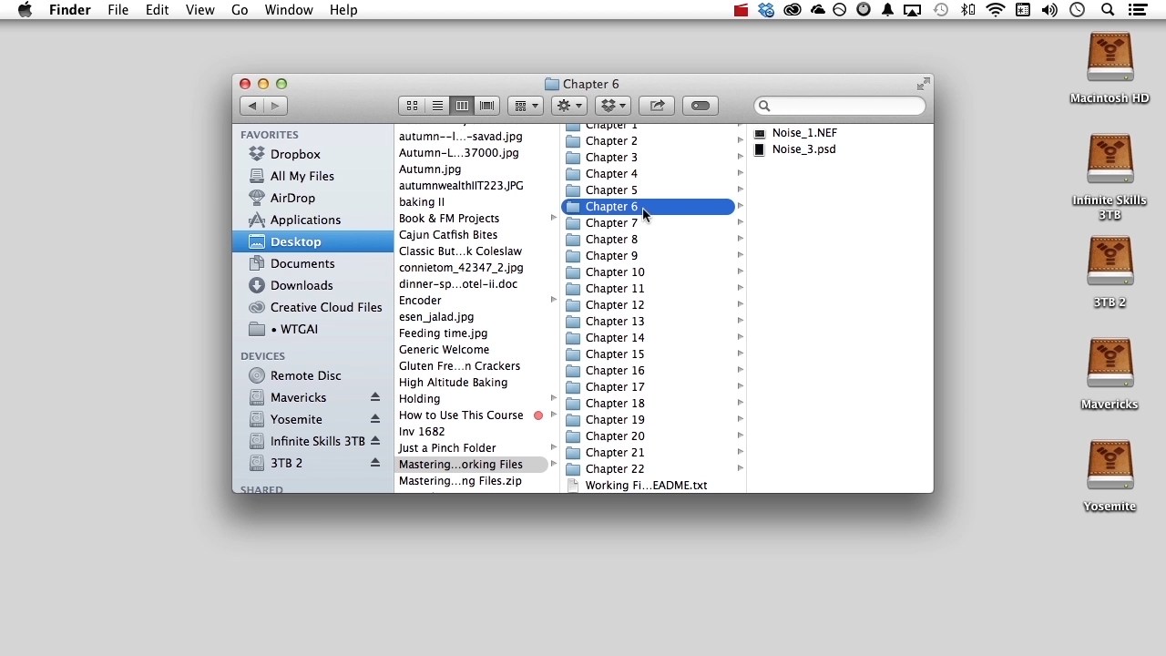Eject the Infinite Skills 3TB volume
The image size is (1166, 656).
(x=374, y=441)
